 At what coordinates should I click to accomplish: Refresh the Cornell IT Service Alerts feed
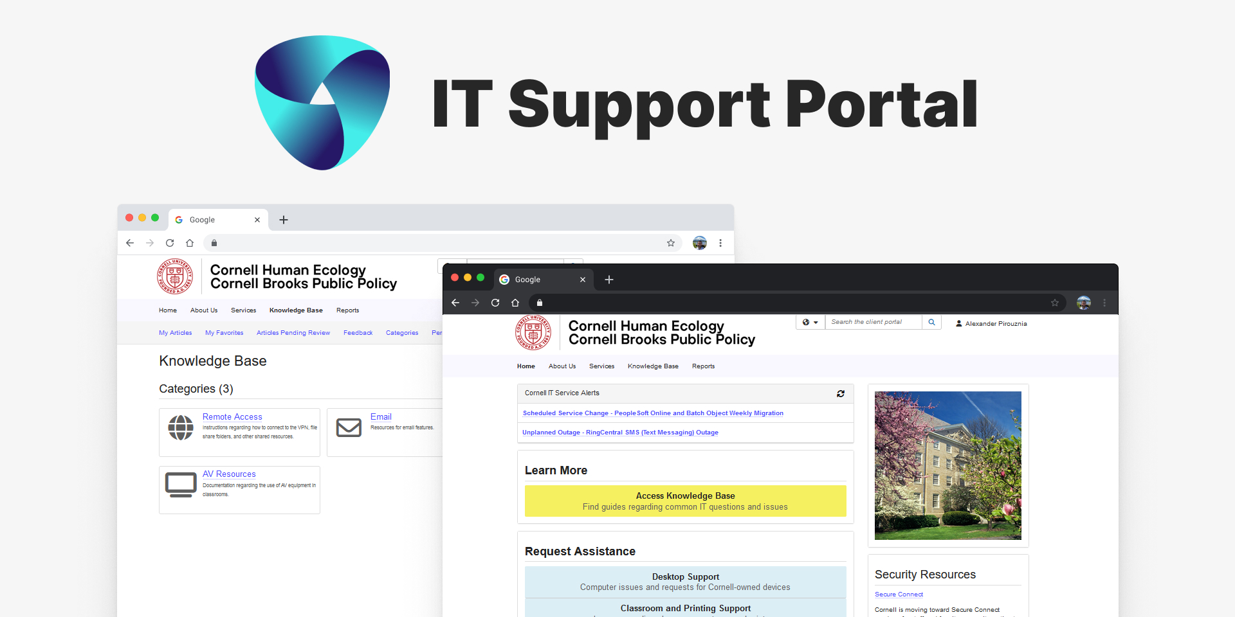[x=840, y=393]
